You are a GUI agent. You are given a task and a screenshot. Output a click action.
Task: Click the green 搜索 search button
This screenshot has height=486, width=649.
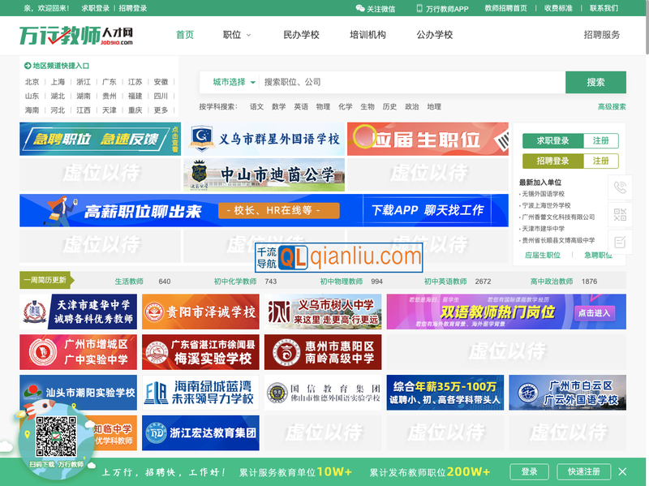pos(594,81)
